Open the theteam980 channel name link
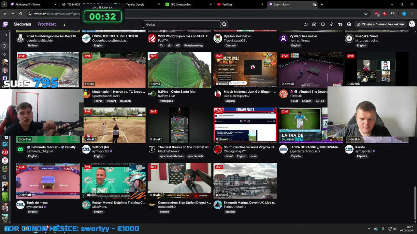Screen dimensions: 417x234 click(167, 207)
